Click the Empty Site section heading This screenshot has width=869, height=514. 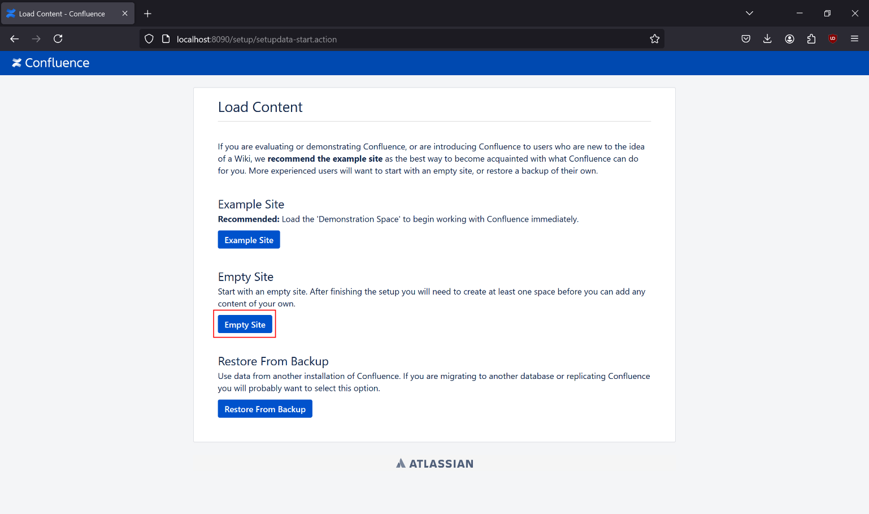point(246,277)
